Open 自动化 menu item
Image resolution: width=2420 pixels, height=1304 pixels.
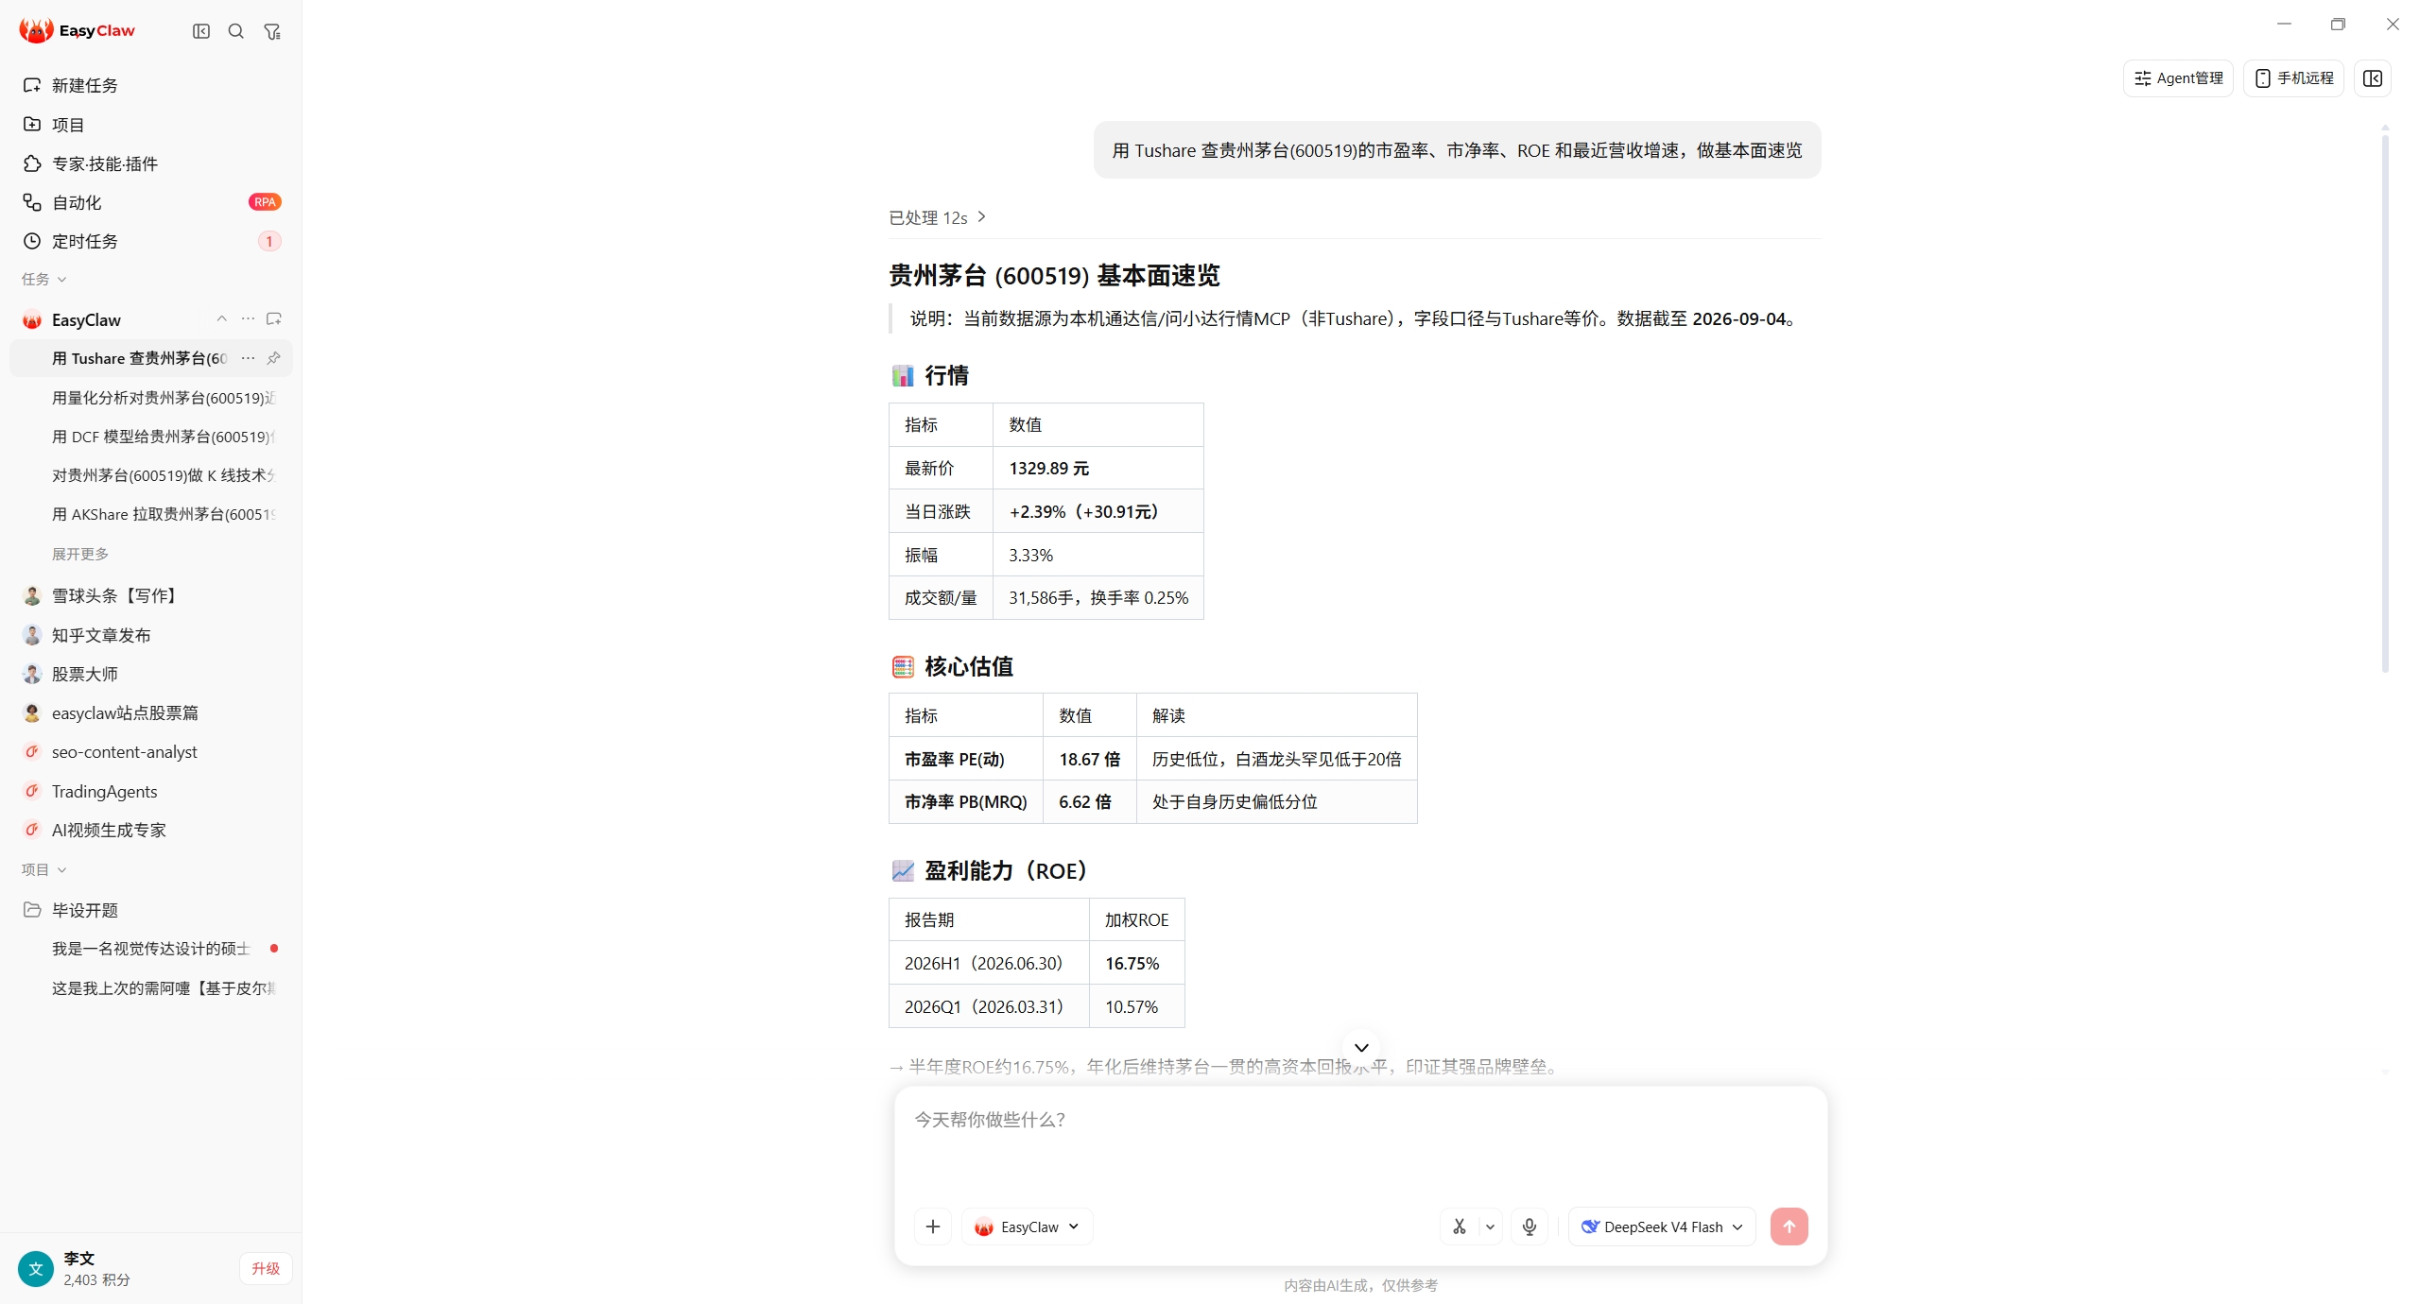coord(151,202)
